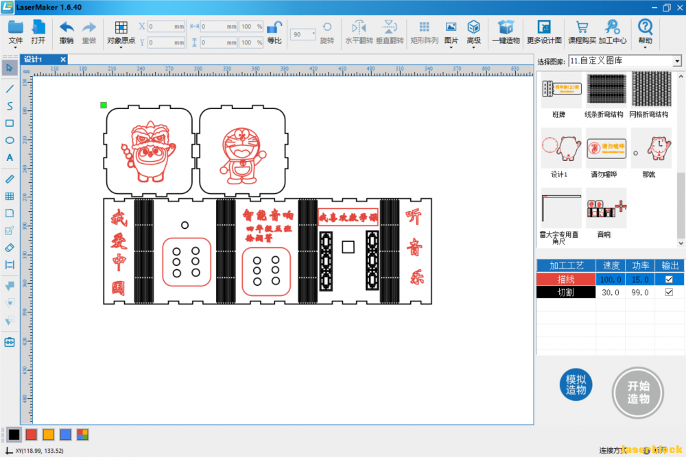The width and height of the screenshot is (686, 457).
Task: Select the text A tool
Action: click(10, 158)
